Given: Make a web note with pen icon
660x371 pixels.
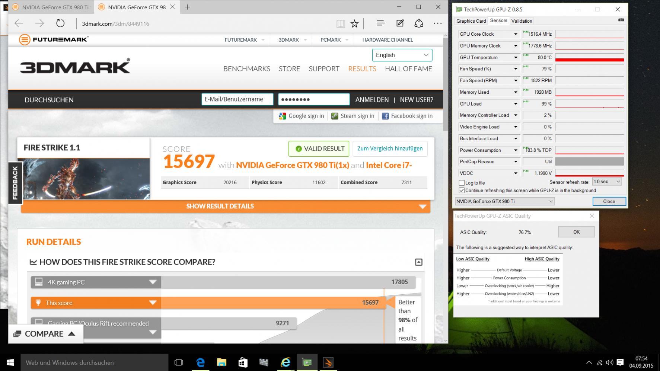Looking at the screenshot, I should (400, 23).
